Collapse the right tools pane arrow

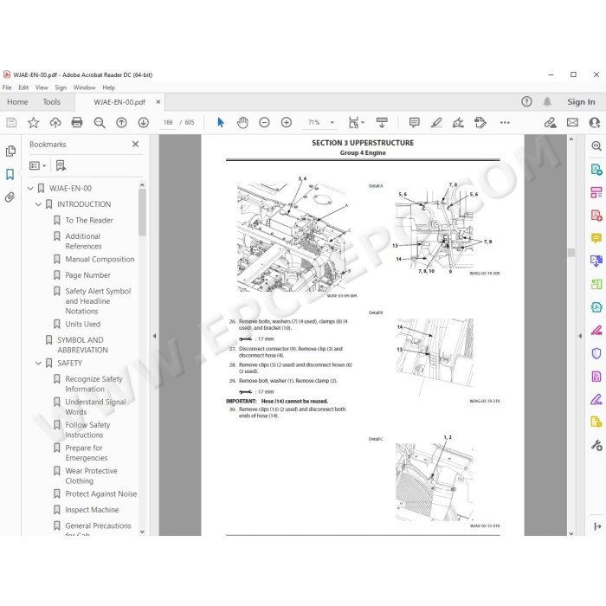coord(580,336)
